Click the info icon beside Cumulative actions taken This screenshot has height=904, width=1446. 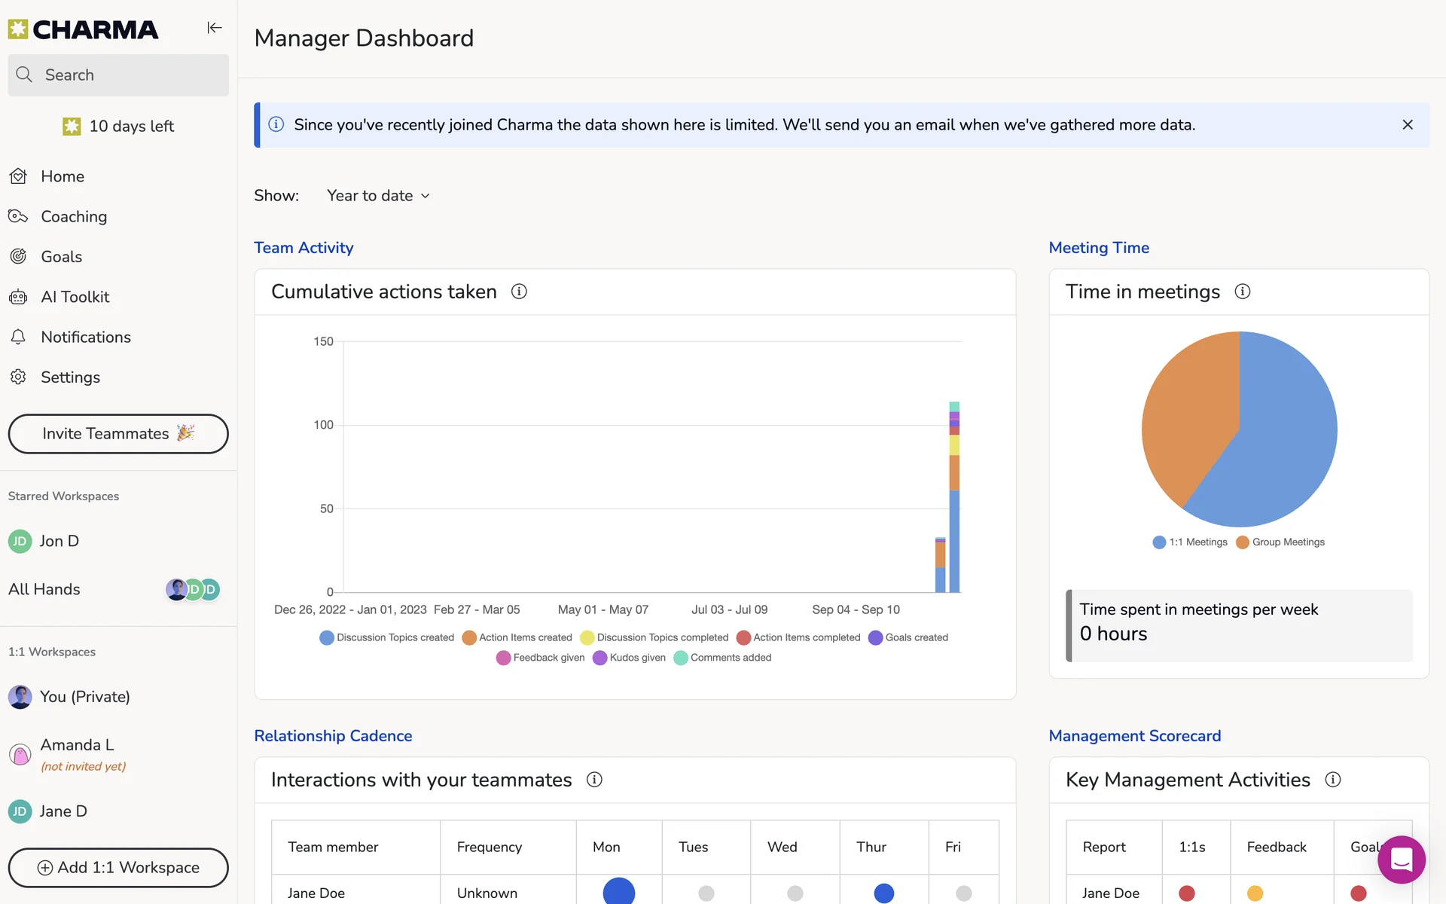[x=519, y=292]
